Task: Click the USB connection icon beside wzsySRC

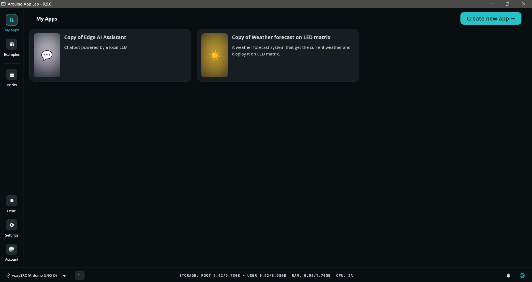Action: pos(8,276)
